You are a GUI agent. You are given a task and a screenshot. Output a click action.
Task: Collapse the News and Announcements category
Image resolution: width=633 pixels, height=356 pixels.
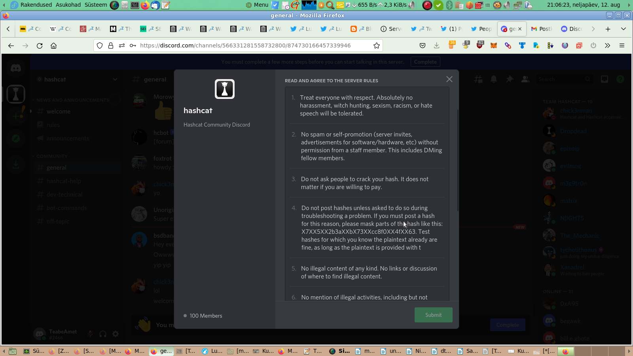coord(73,100)
